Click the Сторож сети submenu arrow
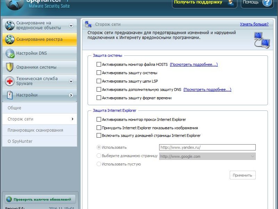Screen dimensions: 278x209 coord(72,119)
